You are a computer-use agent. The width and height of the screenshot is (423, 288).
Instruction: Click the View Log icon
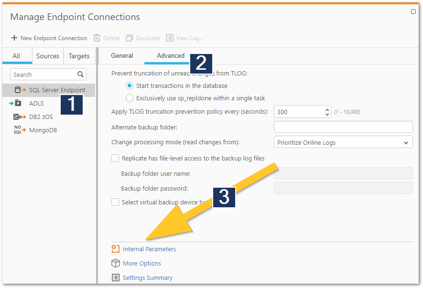tap(170, 38)
